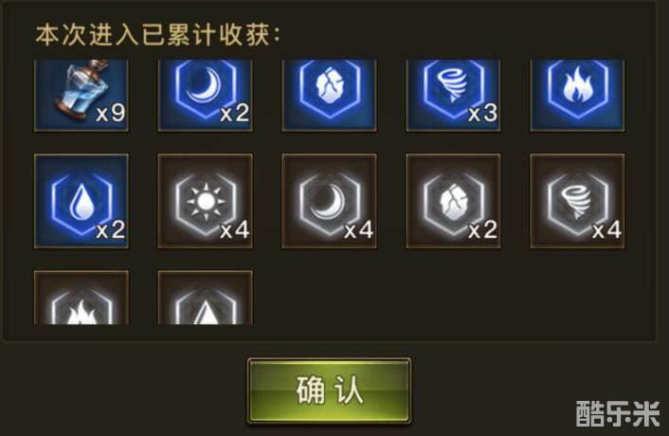669x436 pixels.
Task: Select the blue potion bottle x9 reward
Action: [x=81, y=95]
